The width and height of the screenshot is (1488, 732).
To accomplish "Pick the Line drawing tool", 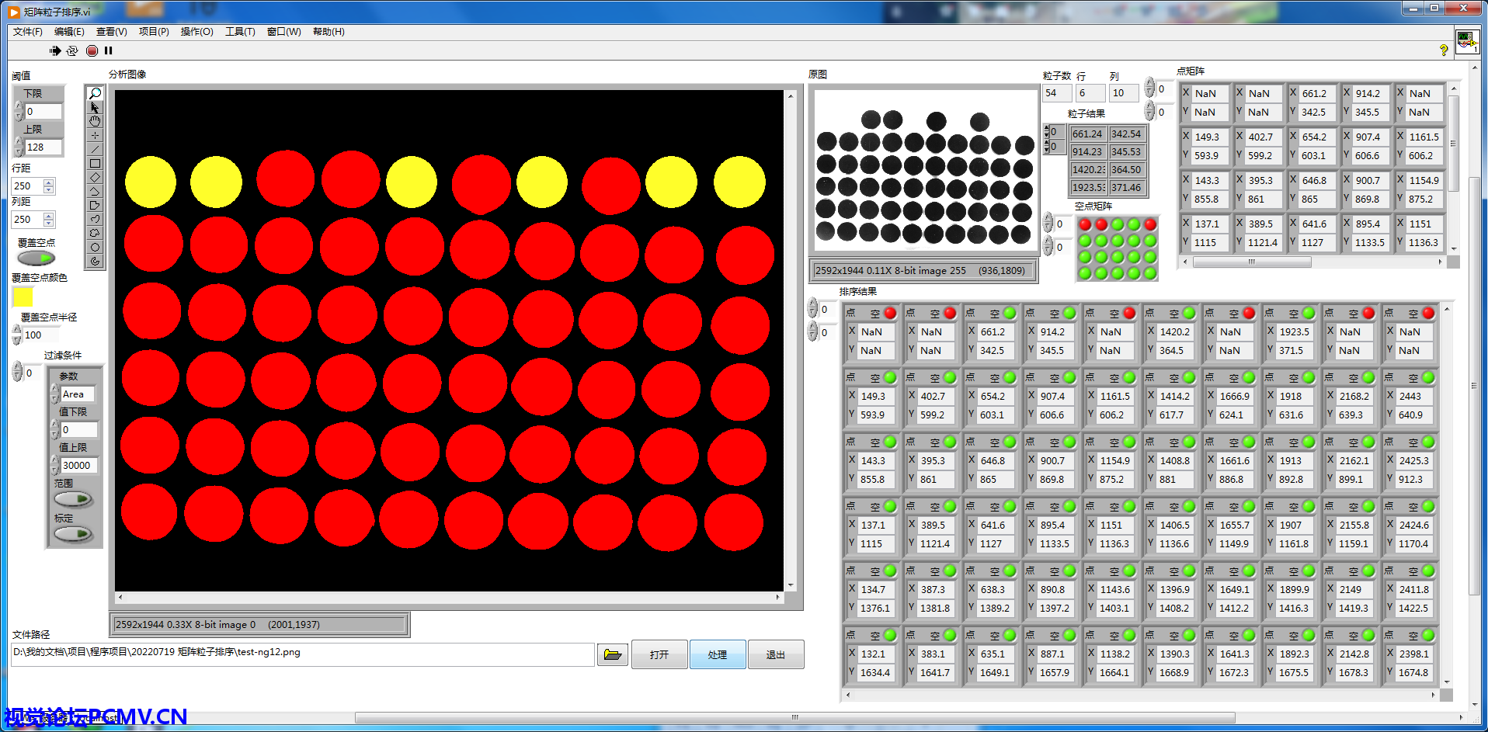I will point(95,149).
